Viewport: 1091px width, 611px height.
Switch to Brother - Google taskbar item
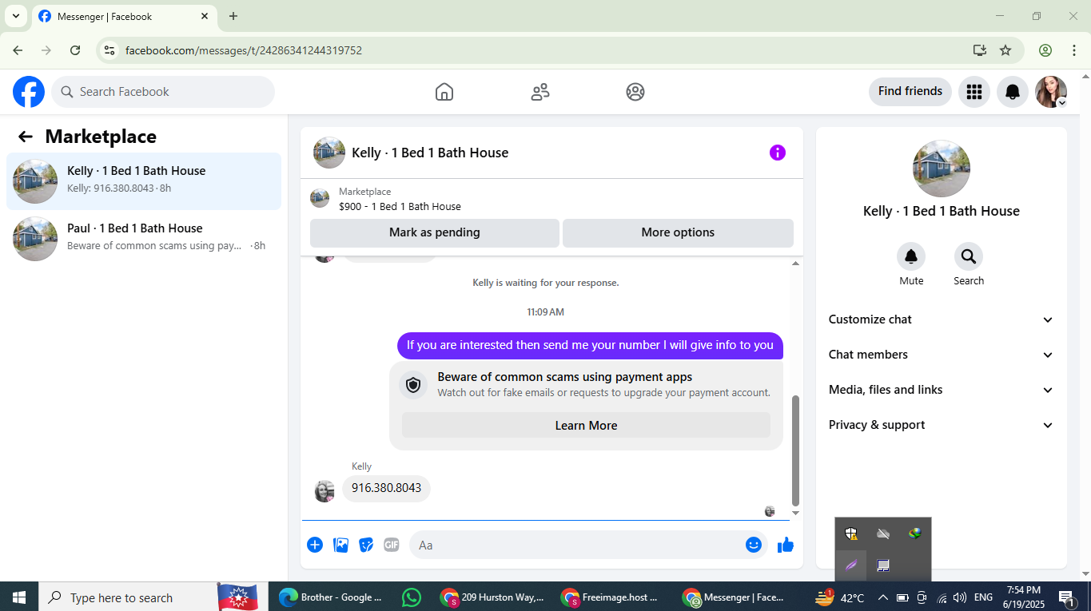331,597
